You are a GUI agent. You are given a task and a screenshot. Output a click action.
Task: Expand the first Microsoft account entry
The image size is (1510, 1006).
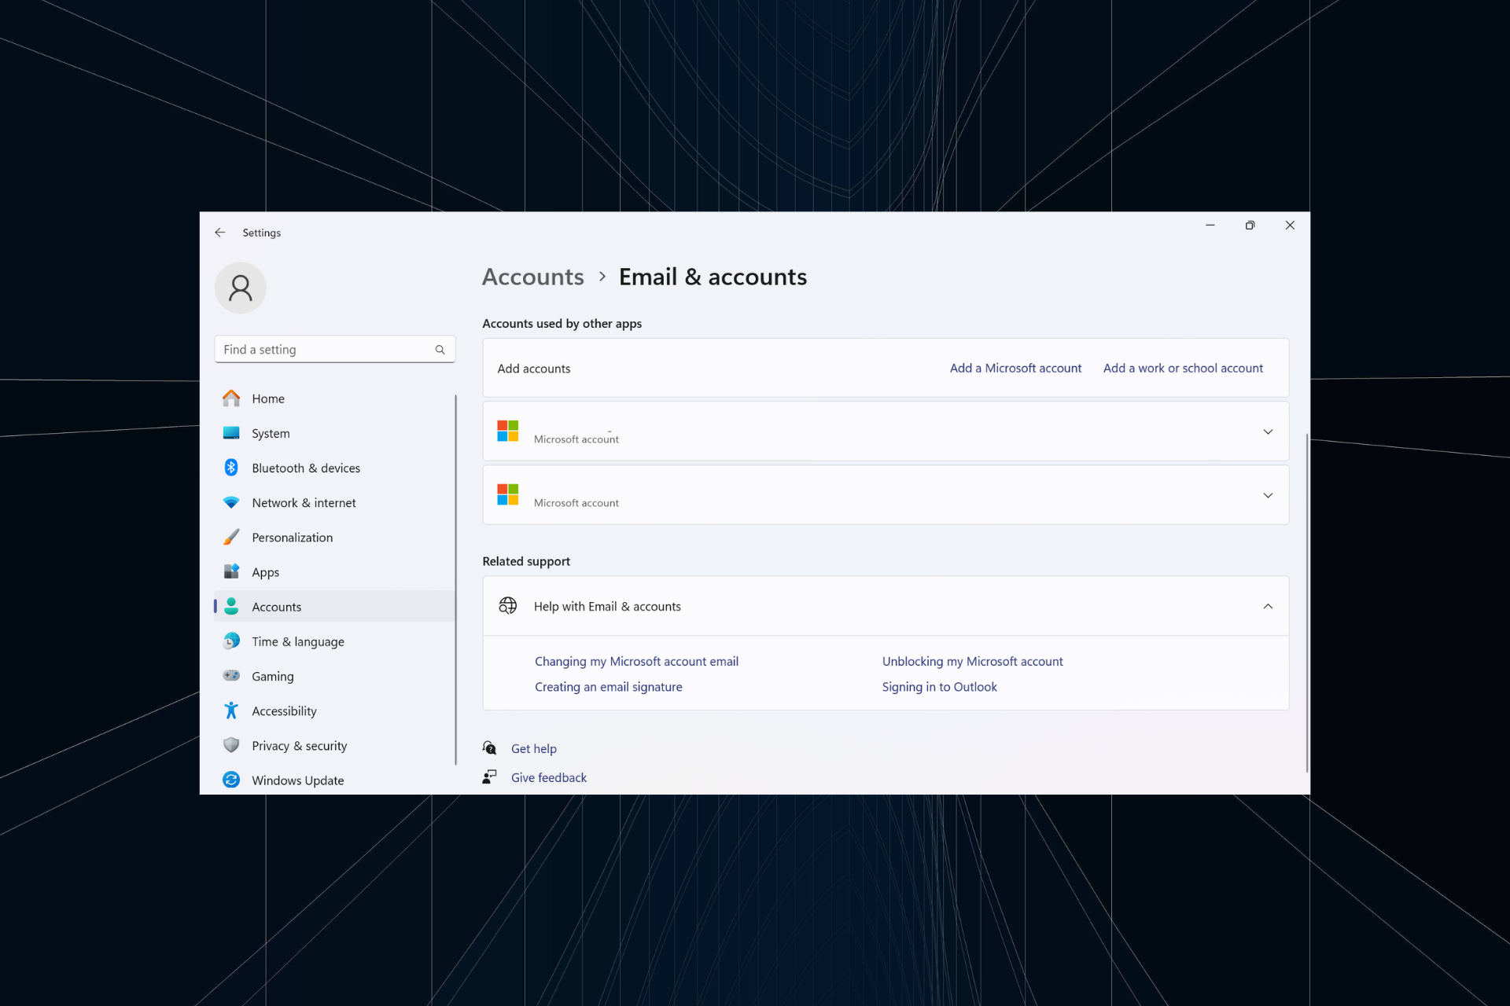[x=1267, y=431]
